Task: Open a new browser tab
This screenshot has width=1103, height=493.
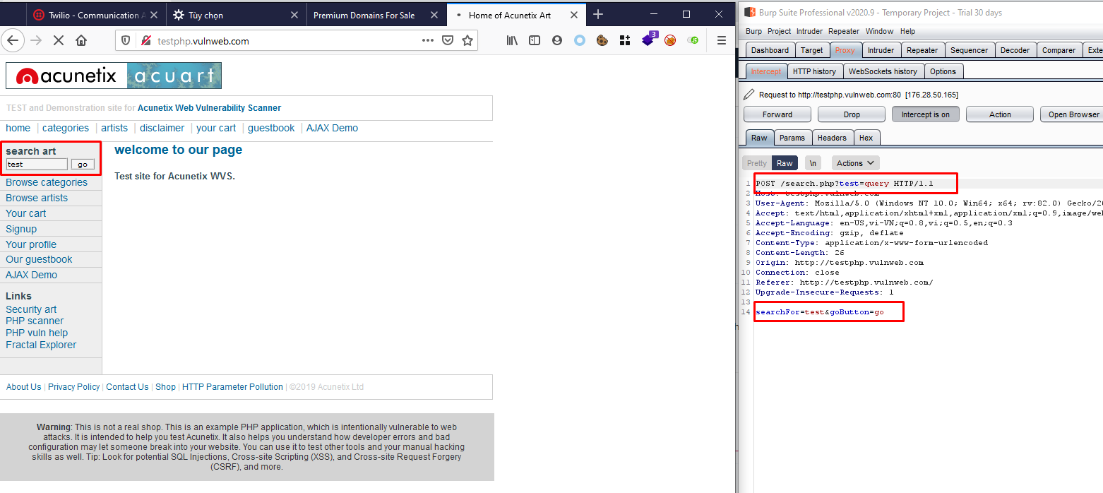Action: pos(598,14)
